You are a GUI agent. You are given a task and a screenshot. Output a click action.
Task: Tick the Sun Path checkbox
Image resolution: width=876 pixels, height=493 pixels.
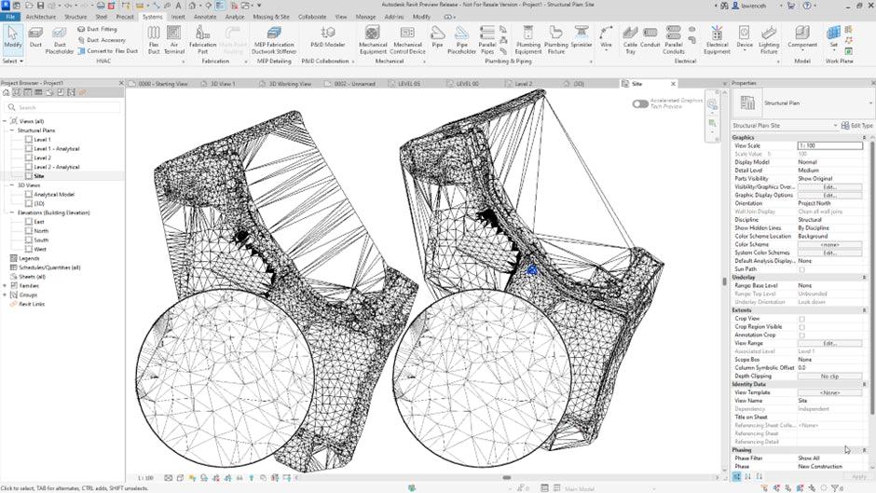(x=801, y=269)
